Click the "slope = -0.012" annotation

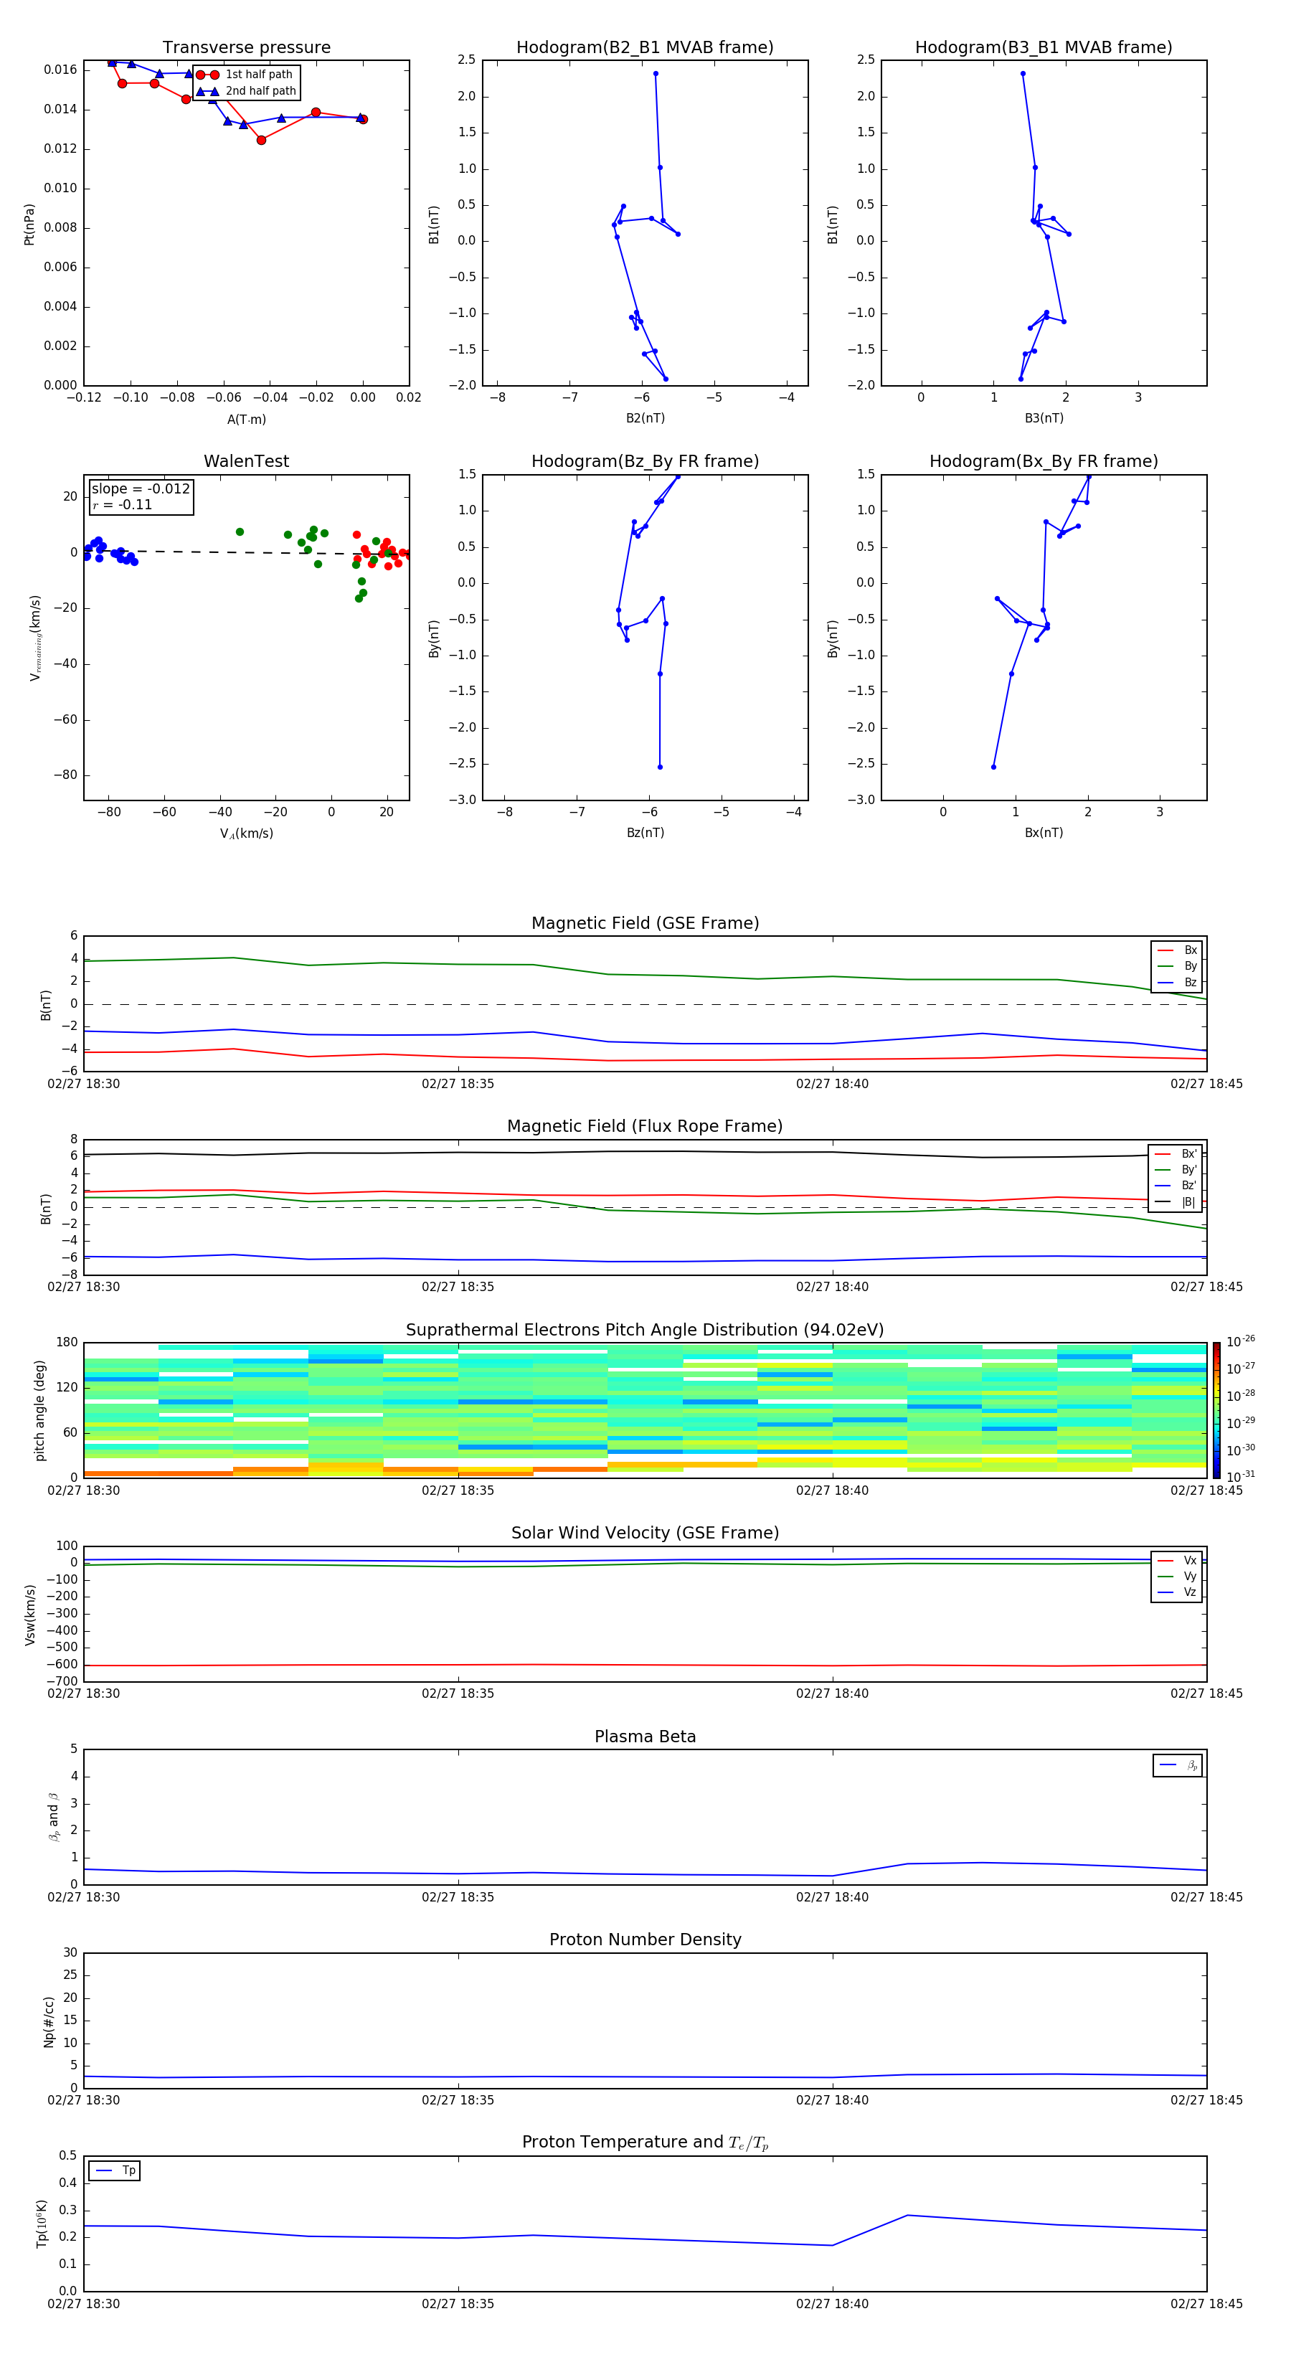[x=141, y=489]
